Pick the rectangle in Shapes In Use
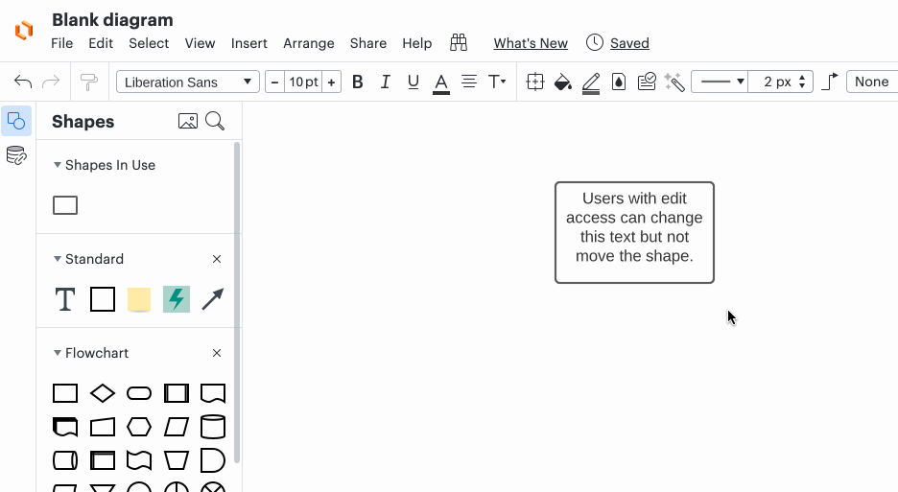 [x=65, y=205]
